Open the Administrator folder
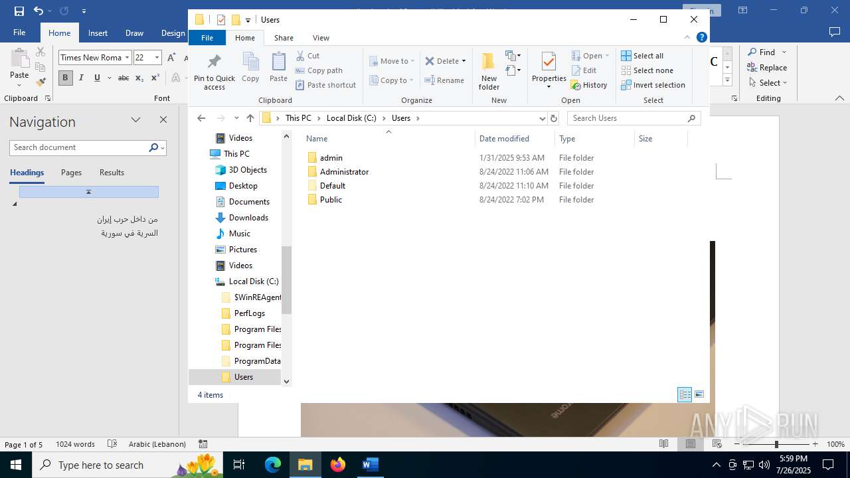 point(344,172)
